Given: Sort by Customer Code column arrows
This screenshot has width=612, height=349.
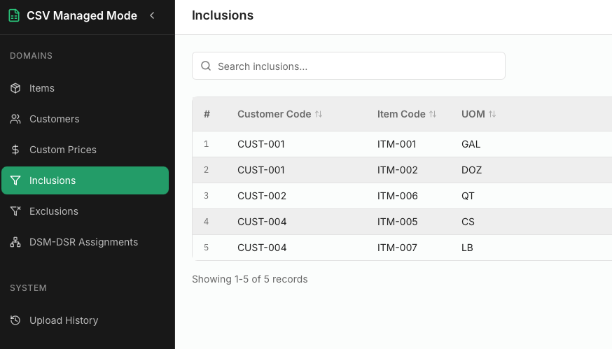Looking at the screenshot, I should pos(319,114).
